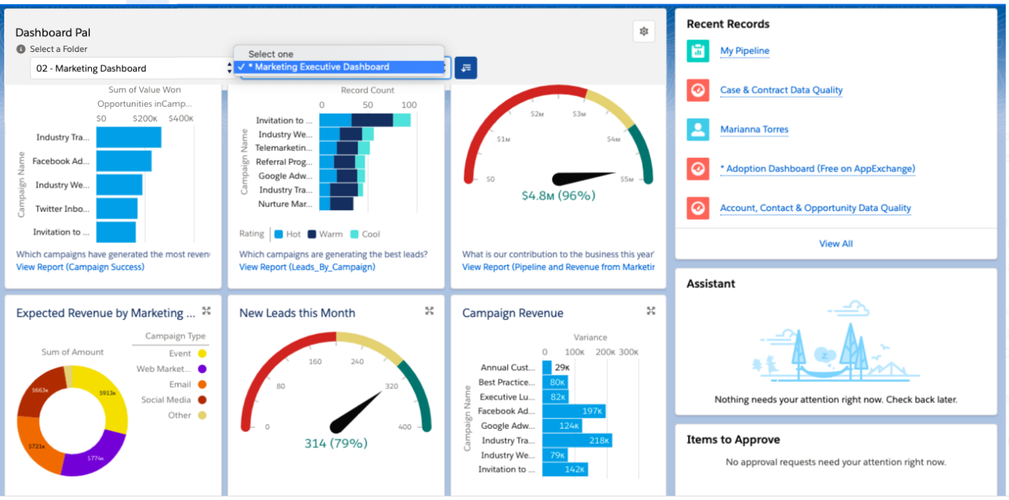This screenshot has width=1009, height=500.
Task: Click the dashboard icon beside Adoption Dashboard record
Action: tap(698, 169)
